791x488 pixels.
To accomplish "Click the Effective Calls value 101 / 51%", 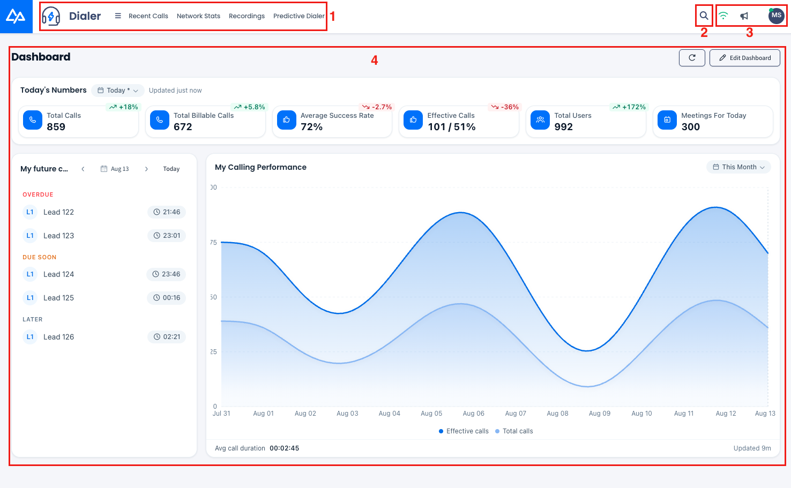I will click(x=451, y=127).
